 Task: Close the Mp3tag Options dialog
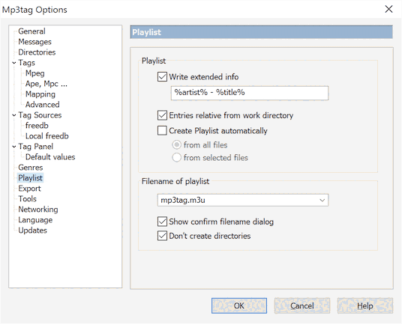click(x=388, y=9)
